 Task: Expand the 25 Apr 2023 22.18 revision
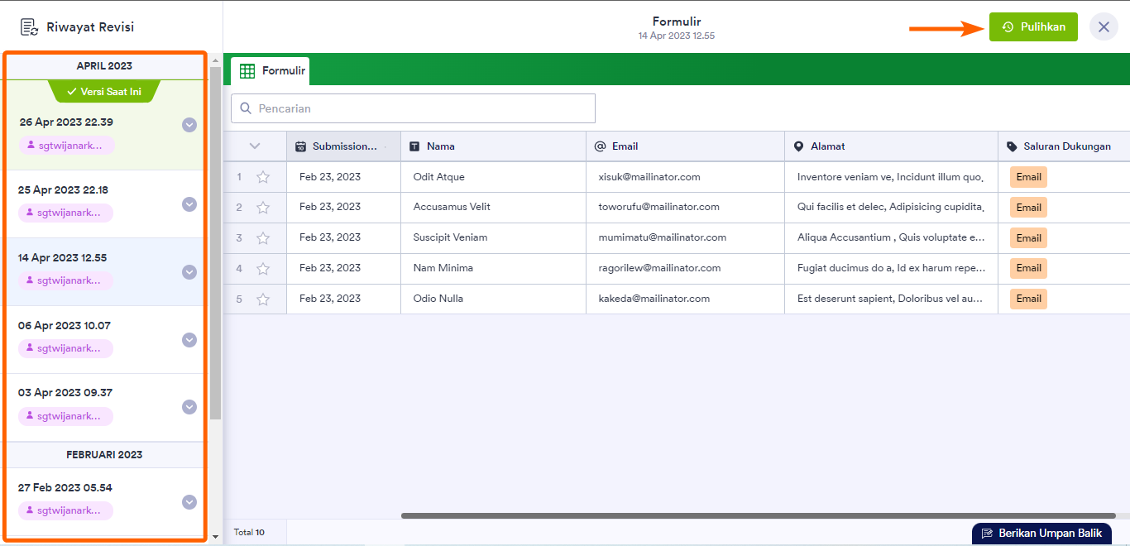[189, 204]
